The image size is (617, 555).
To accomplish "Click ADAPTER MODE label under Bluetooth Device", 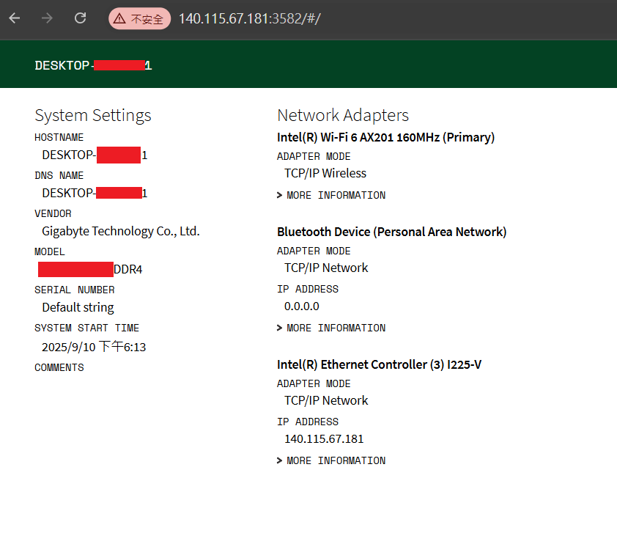I will tap(314, 251).
